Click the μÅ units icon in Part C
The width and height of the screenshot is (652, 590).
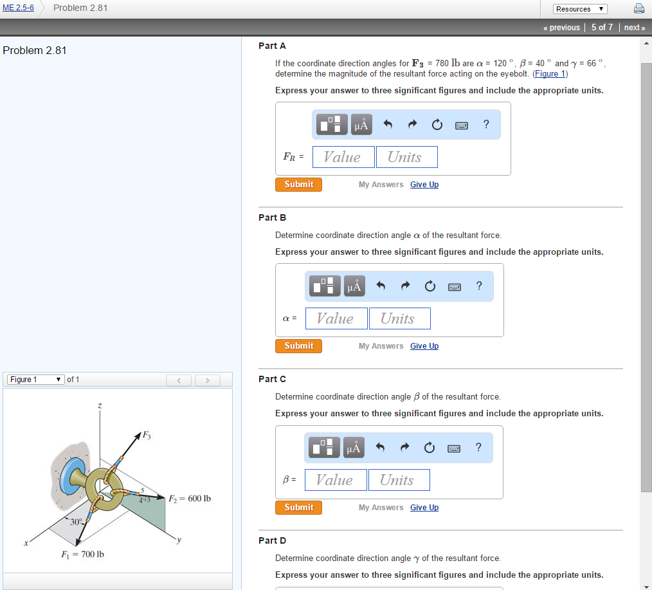pyautogui.click(x=354, y=447)
